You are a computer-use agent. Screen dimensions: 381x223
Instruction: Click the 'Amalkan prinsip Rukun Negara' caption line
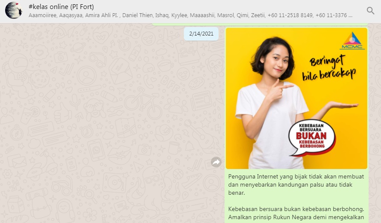[x=296, y=217]
